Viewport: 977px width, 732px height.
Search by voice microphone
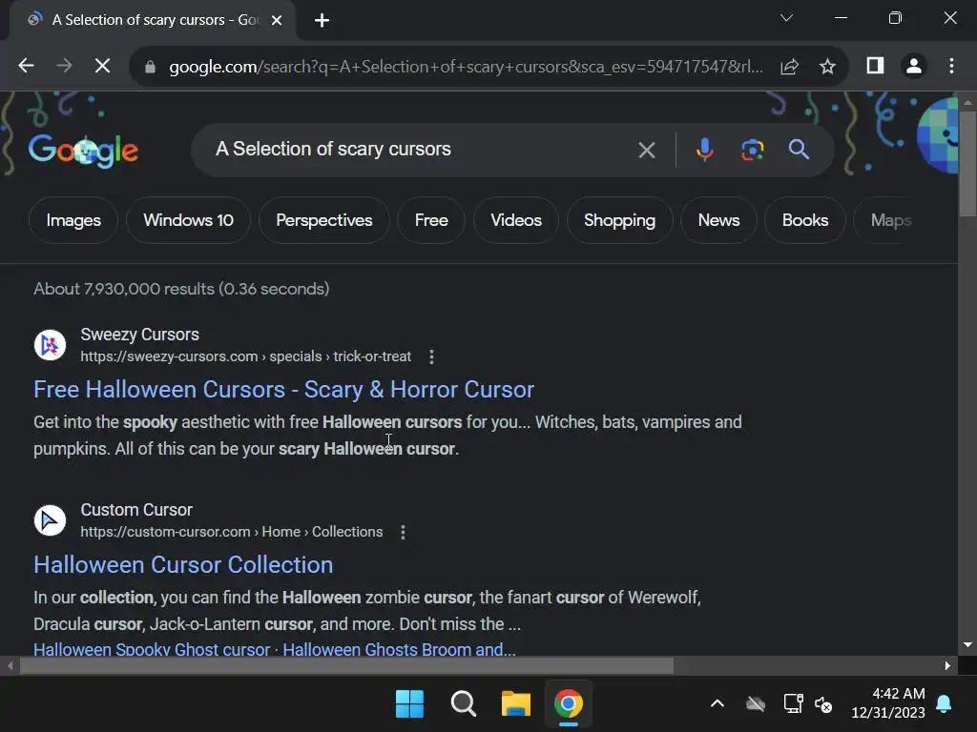pos(705,150)
